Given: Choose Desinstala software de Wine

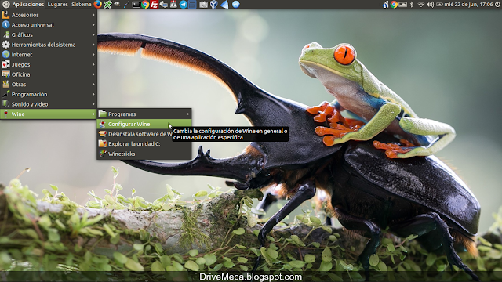Looking at the screenshot, I should 144,134.
